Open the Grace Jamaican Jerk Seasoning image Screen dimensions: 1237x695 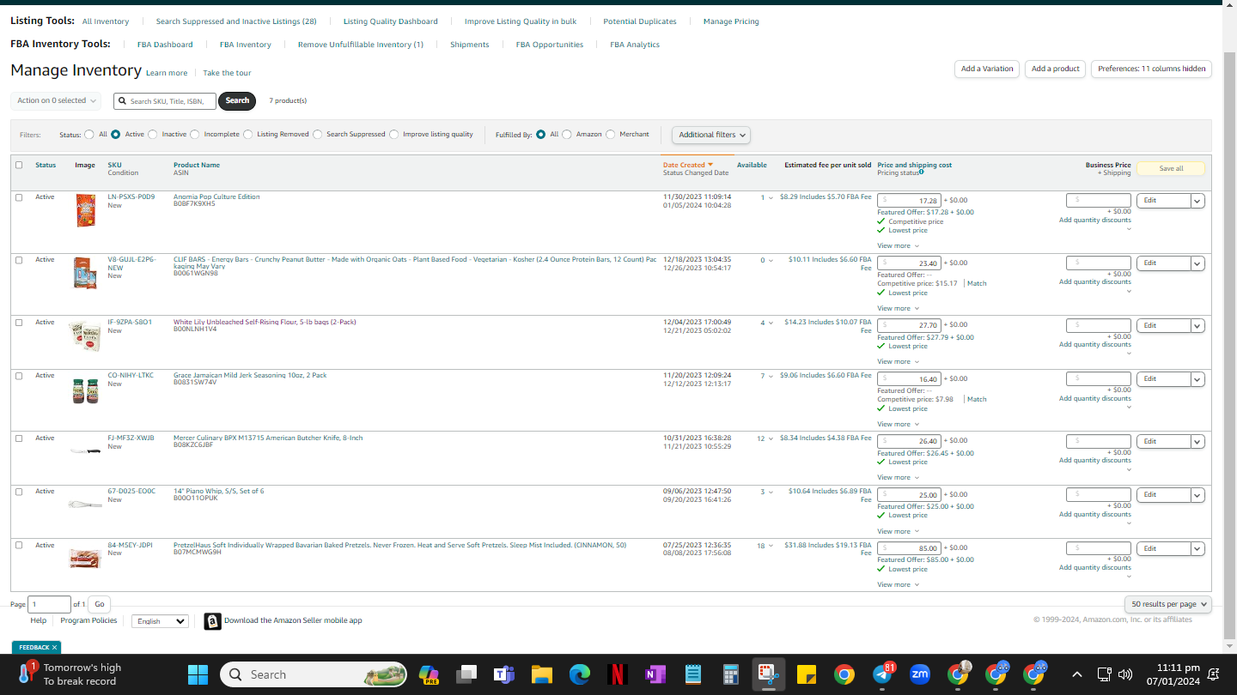tap(85, 390)
